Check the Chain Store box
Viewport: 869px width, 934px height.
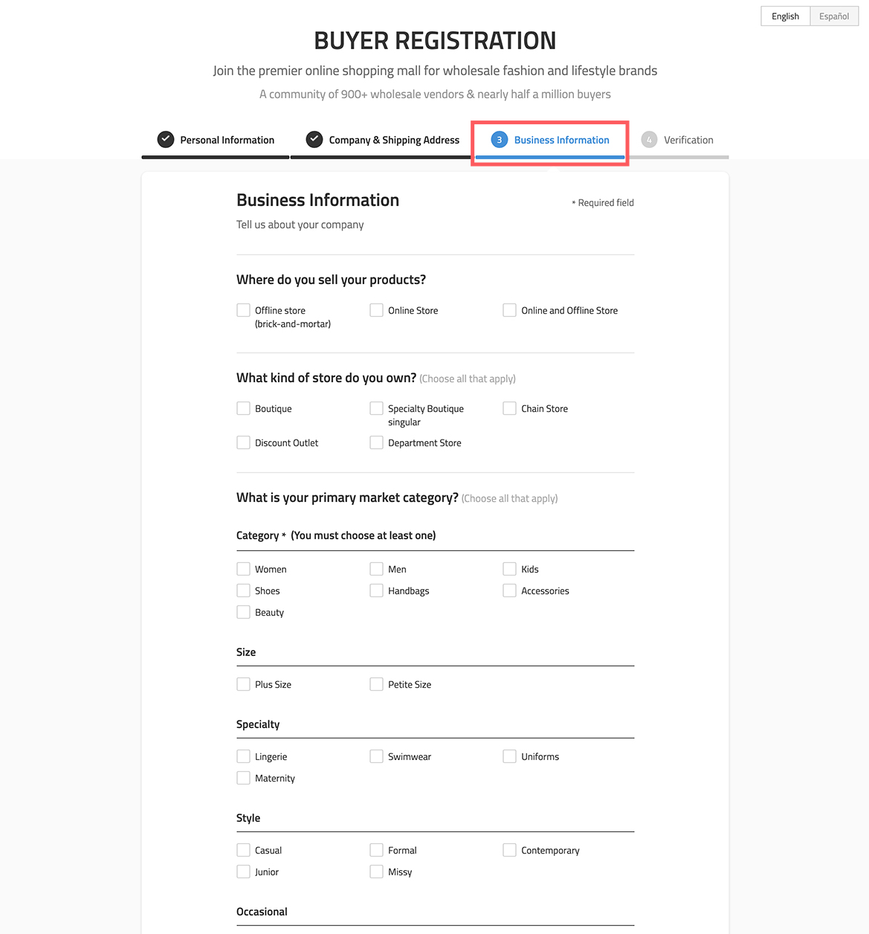[509, 408]
